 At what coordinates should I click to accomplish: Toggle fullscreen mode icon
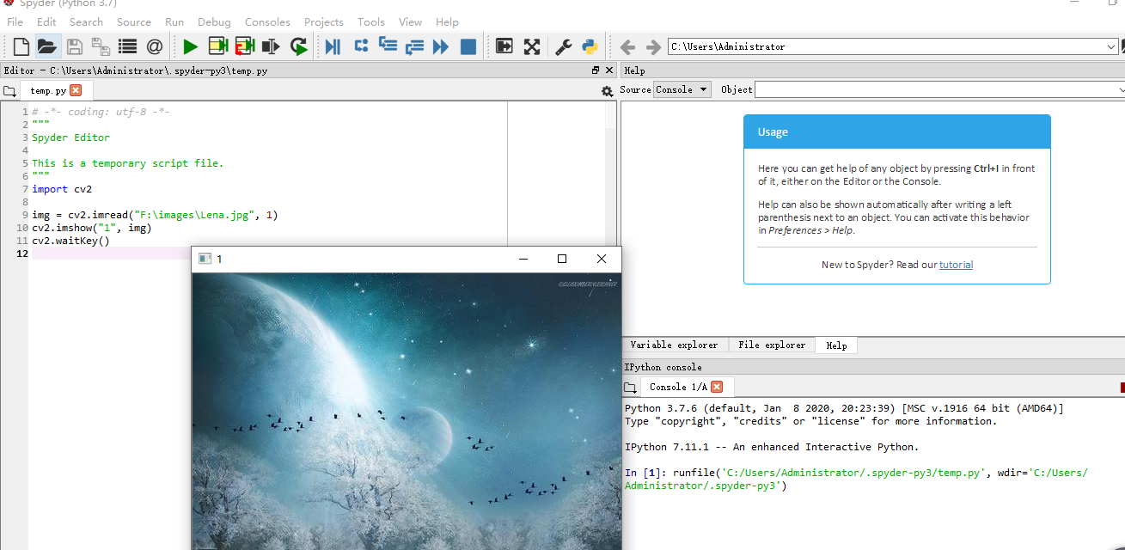532,46
